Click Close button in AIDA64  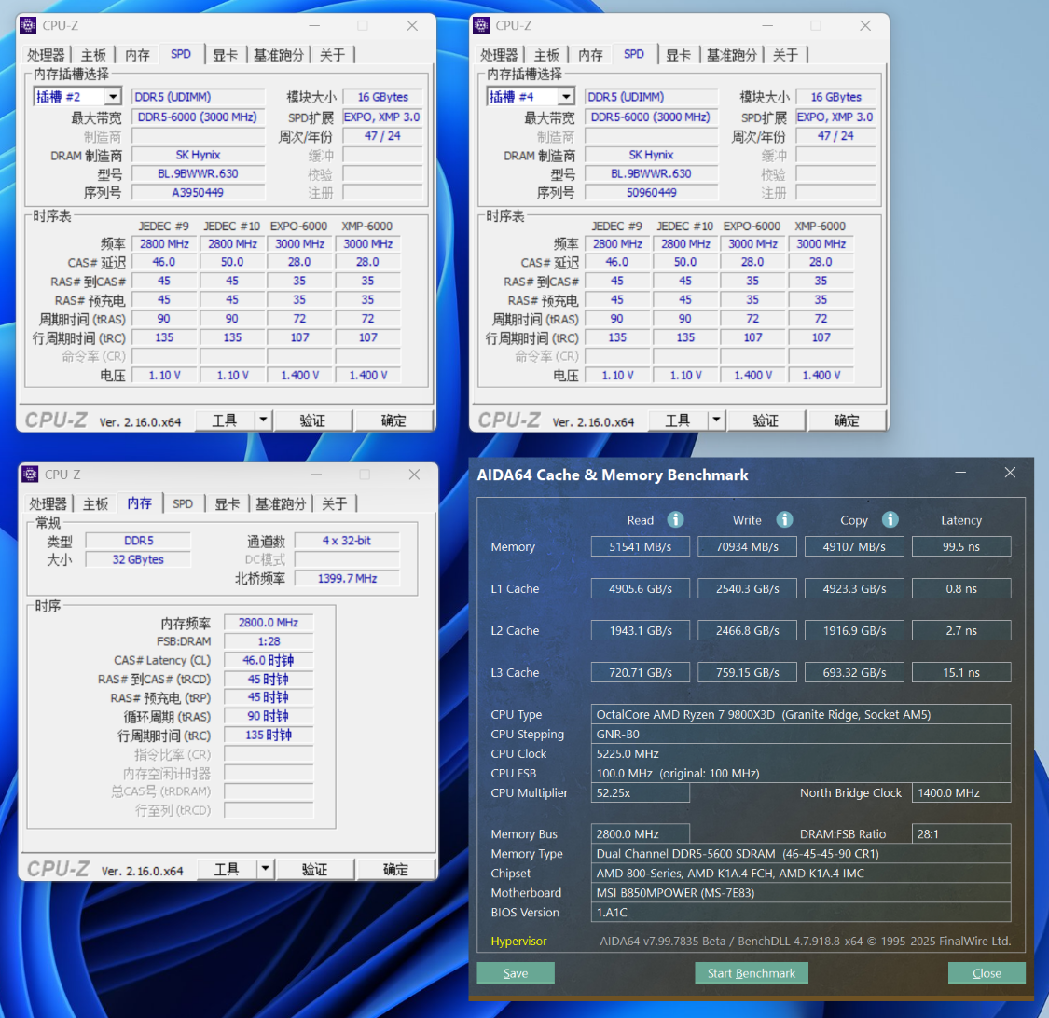pos(987,973)
